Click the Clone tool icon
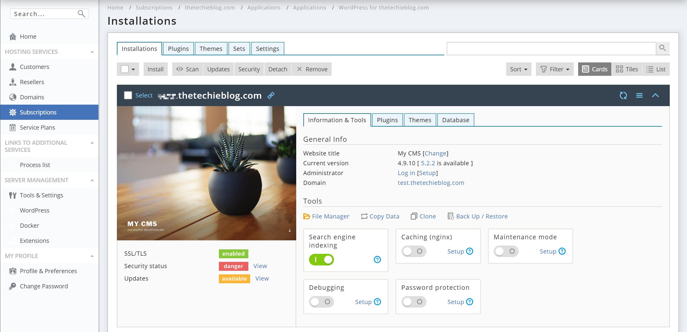 pos(414,216)
